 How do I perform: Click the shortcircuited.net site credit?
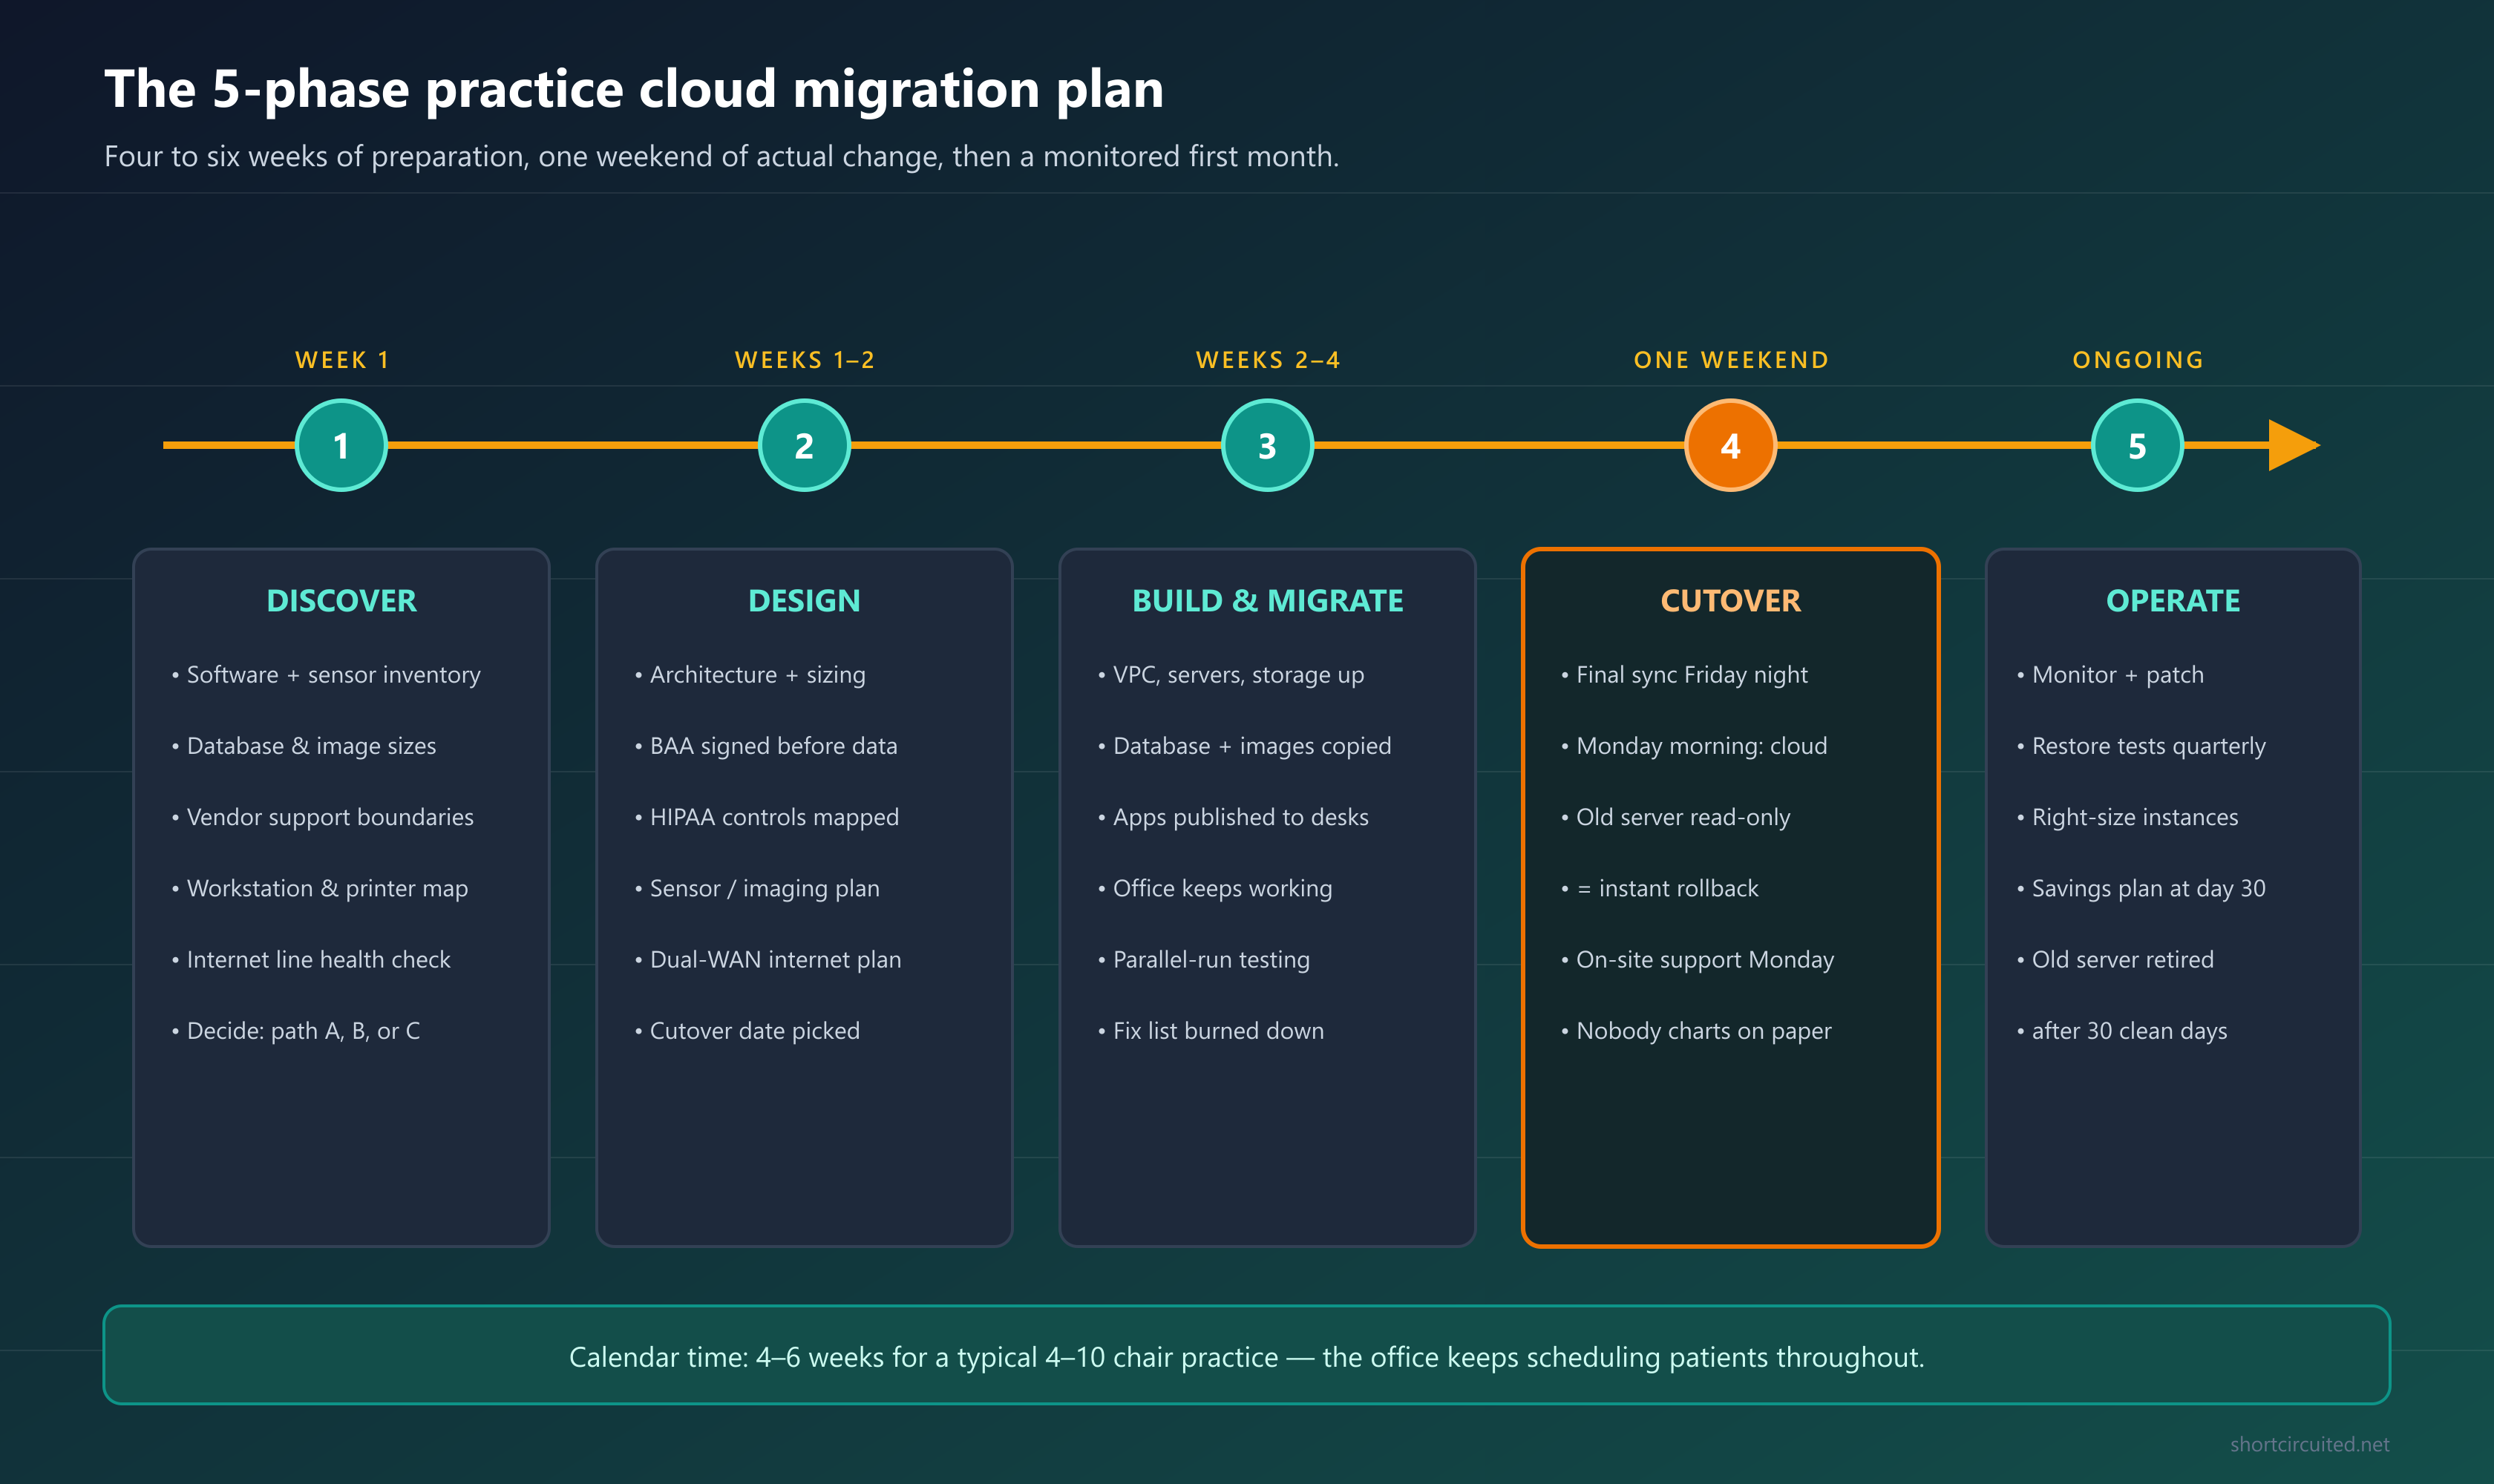pos(2309,1444)
